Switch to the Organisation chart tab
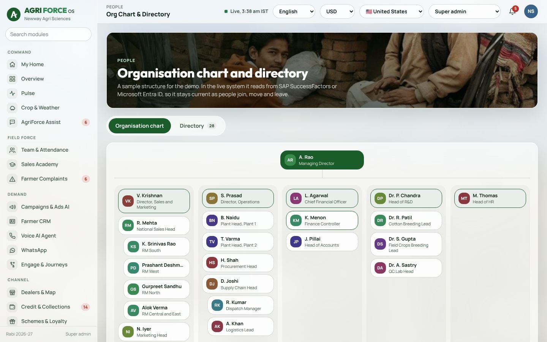Viewport: 547px width, 342px height. coord(139,126)
